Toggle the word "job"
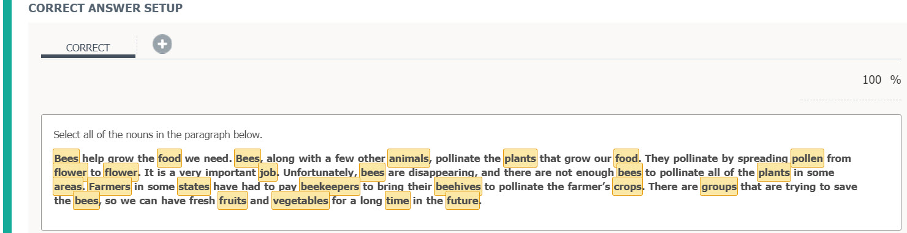 tap(267, 172)
